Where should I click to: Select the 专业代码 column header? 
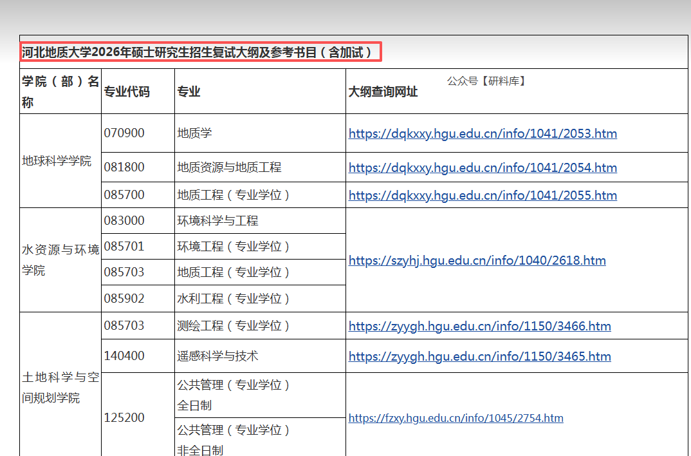(127, 91)
